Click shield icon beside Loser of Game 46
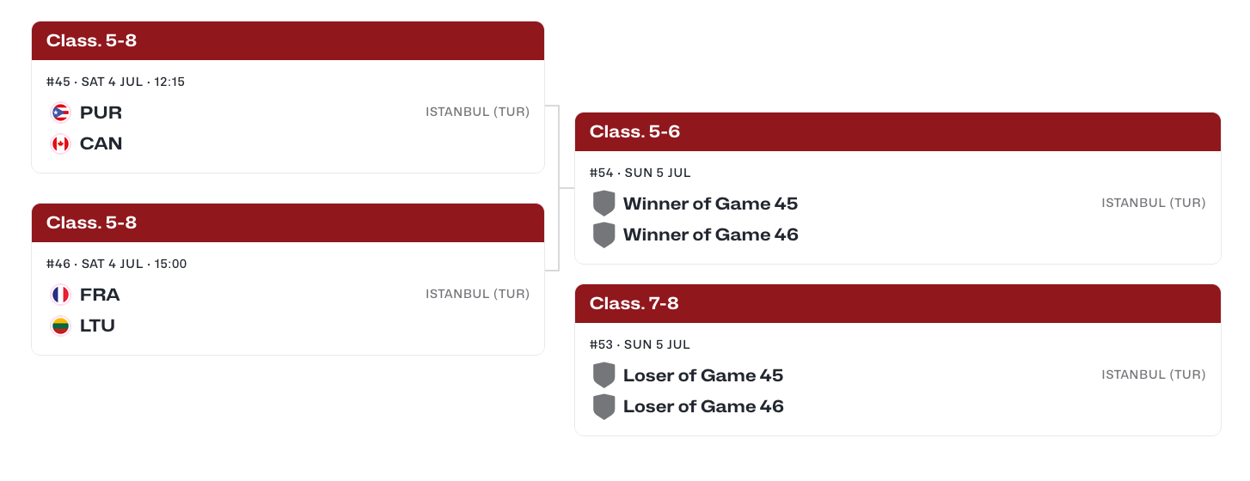 tap(604, 406)
